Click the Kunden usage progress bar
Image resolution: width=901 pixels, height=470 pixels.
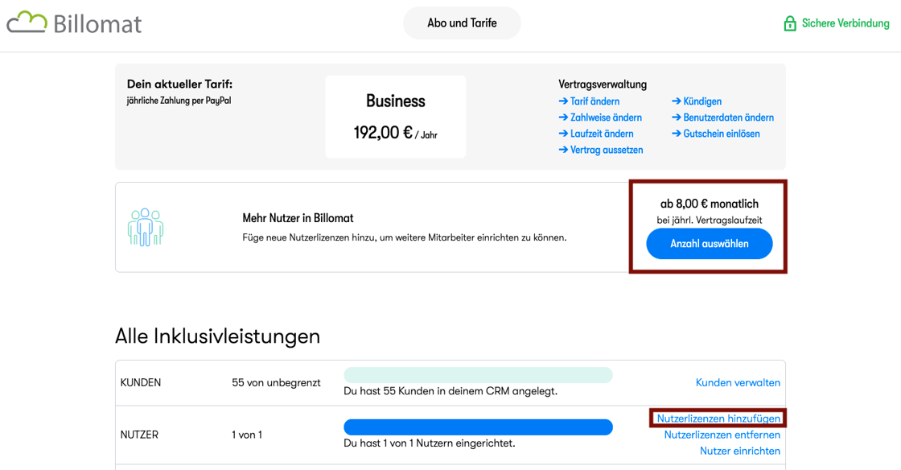pos(478,375)
